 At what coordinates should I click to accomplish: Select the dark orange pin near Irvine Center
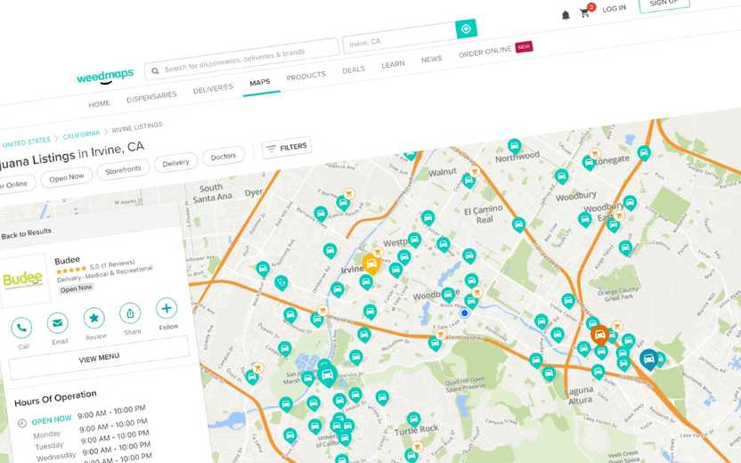point(599,335)
